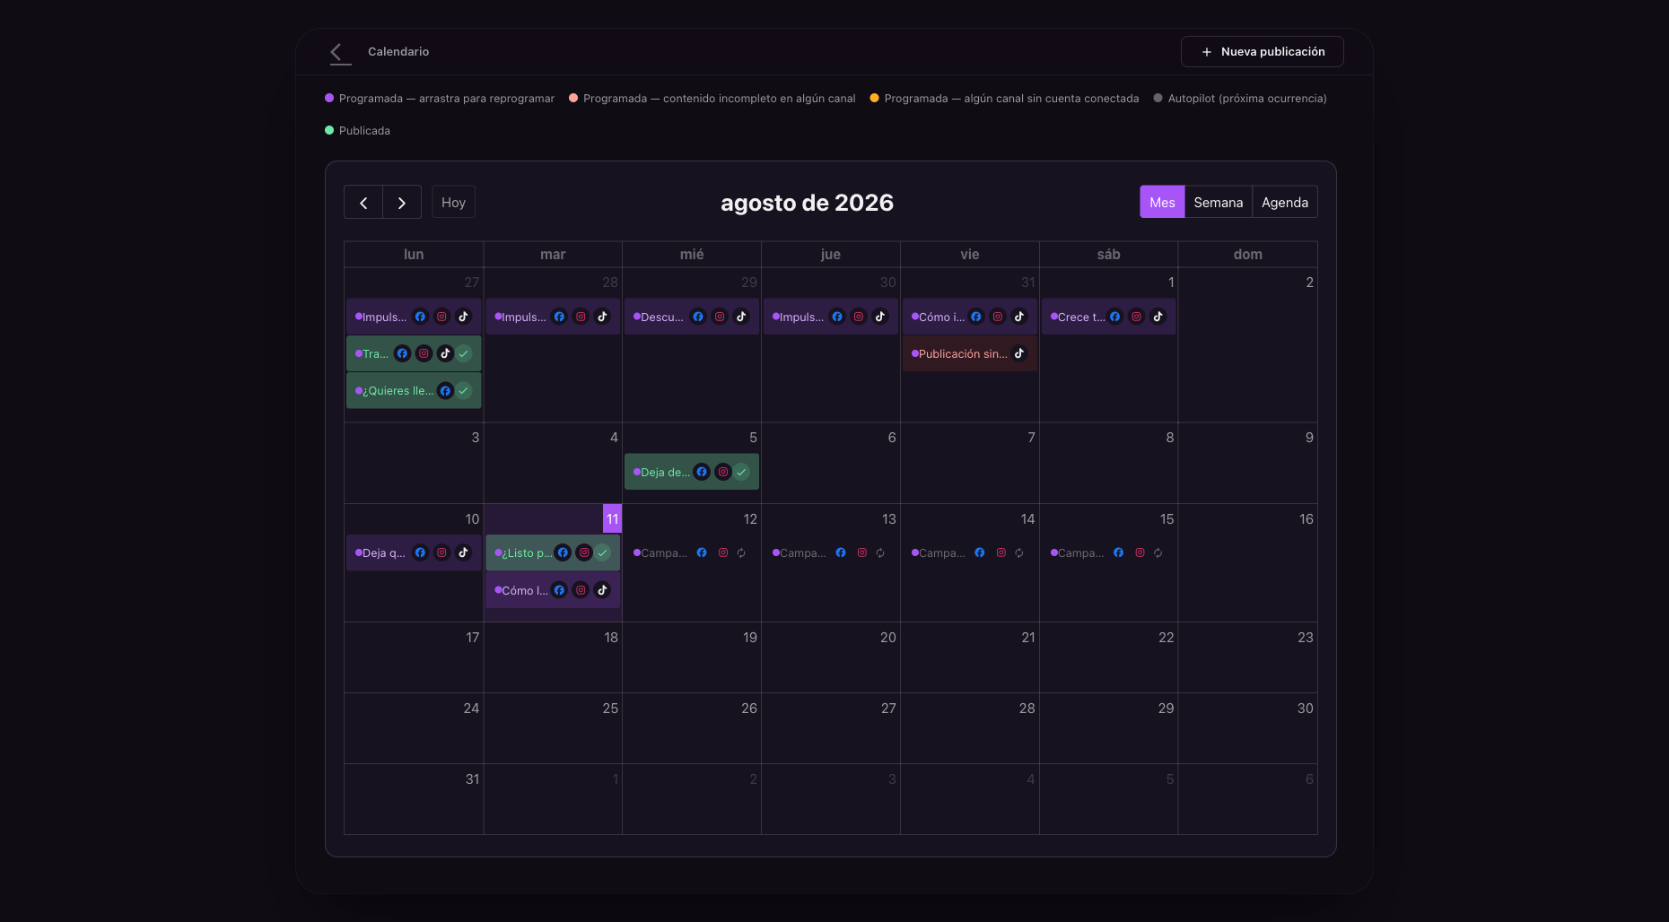Open the Impuls... event on Tuesday 28
The height and width of the screenshot is (922, 1669).
pyautogui.click(x=553, y=317)
